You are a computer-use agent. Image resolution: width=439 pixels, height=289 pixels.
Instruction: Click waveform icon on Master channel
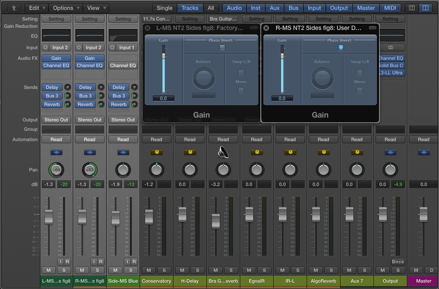tap(424, 152)
